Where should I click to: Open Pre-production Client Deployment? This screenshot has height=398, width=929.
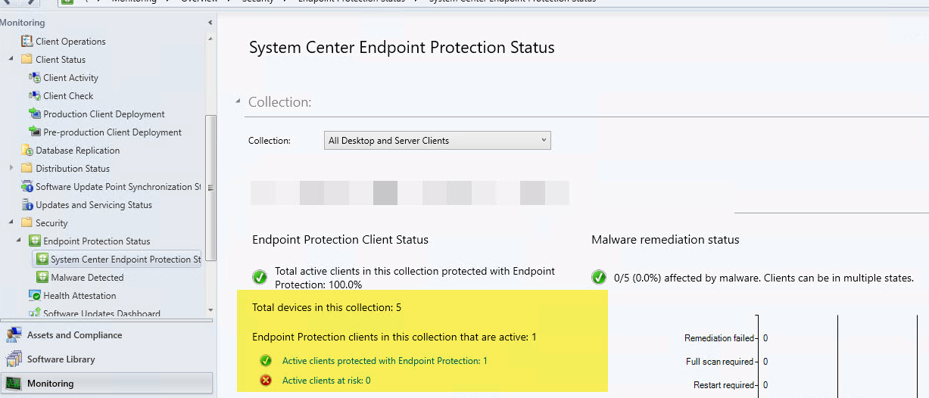[x=112, y=132]
